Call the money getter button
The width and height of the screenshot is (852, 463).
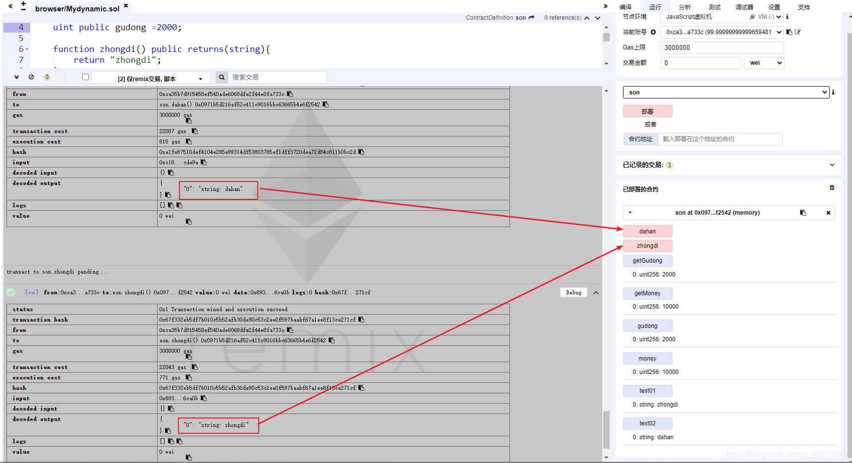point(648,359)
